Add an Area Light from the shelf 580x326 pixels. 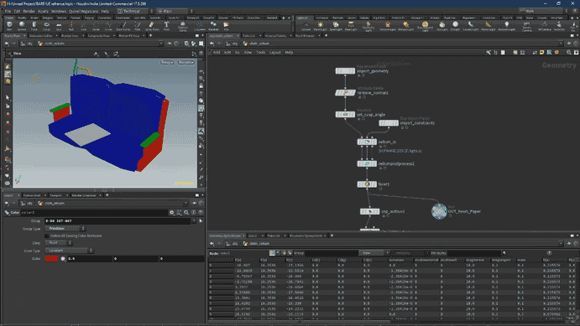click(351, 25)
